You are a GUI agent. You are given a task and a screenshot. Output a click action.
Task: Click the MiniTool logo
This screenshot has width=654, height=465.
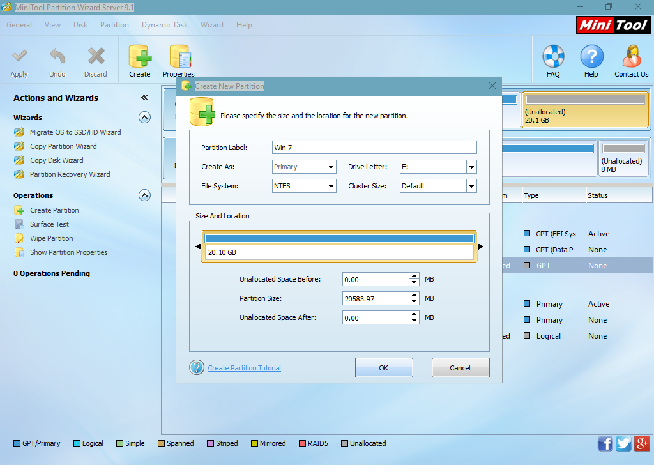[613, 25]
